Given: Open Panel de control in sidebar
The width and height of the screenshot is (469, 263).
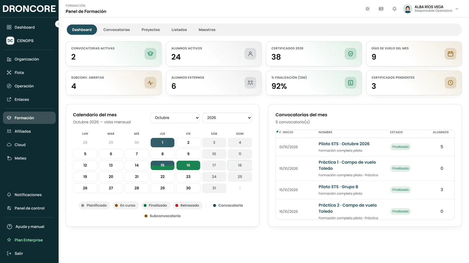Looking at the screenshot, I should click(x=29, y=208).
